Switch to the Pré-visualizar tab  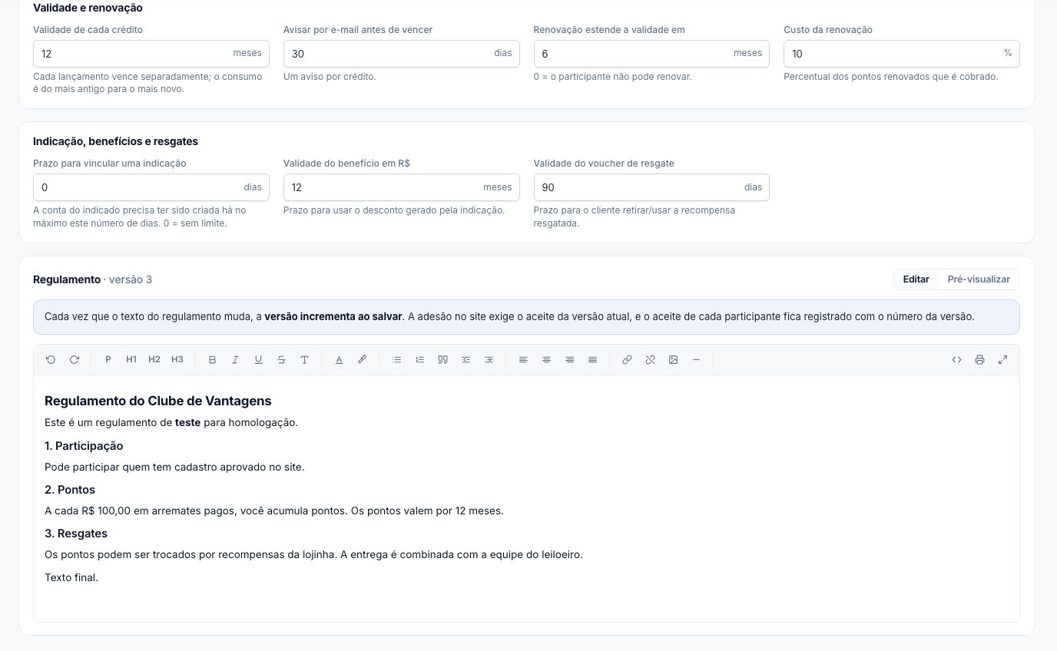coord(979,279)
